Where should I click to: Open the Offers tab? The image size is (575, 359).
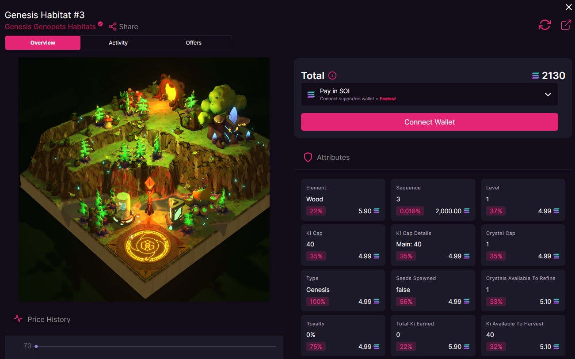pos(194,43)
